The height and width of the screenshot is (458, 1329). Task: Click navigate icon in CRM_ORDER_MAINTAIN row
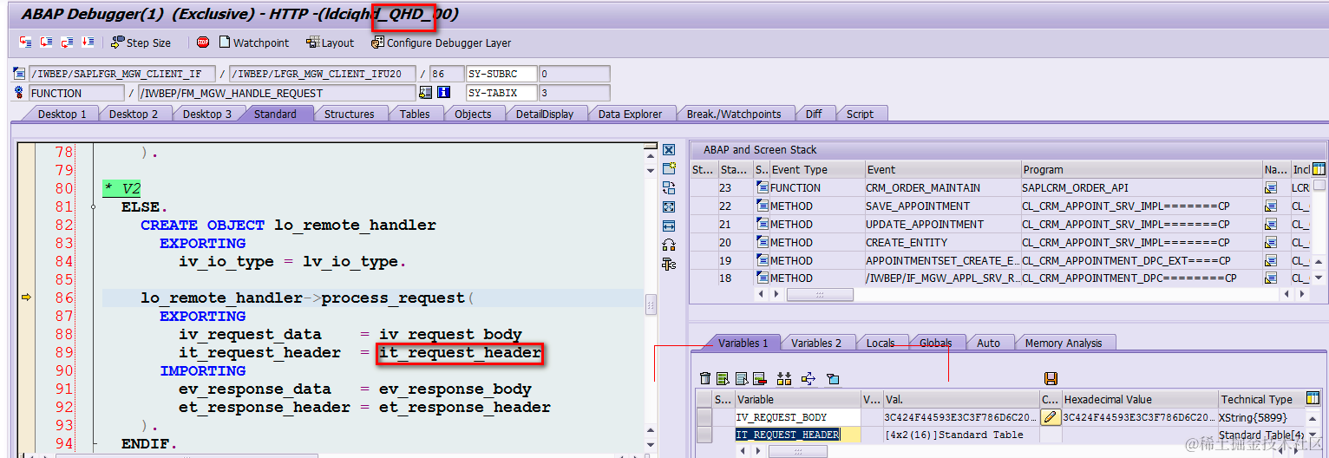pos(1271,187)
